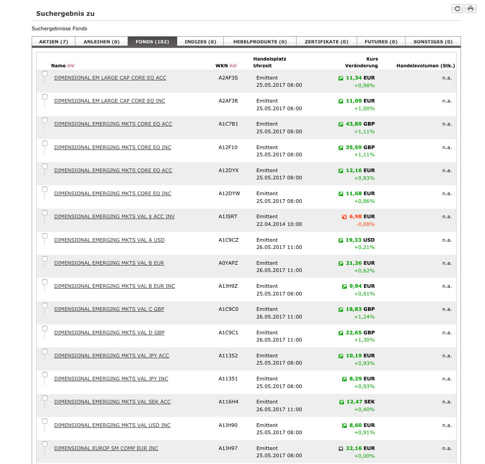Check the box for WKN A2AF3R

(x=45, y=97)
